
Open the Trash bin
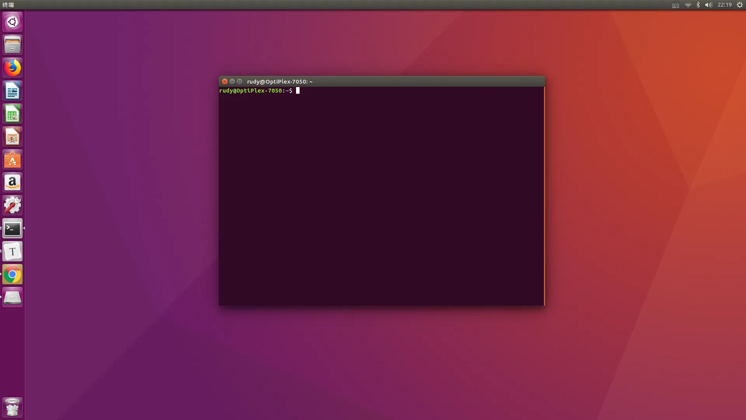point(12,407)
